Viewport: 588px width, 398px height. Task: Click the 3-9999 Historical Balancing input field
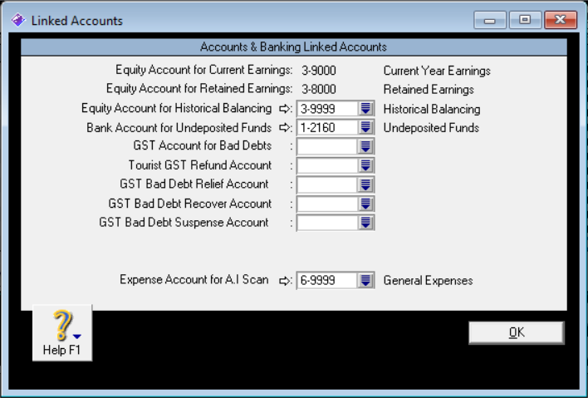pos(327,109)
